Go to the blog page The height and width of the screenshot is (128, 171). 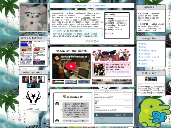click(x=143, y=47)
